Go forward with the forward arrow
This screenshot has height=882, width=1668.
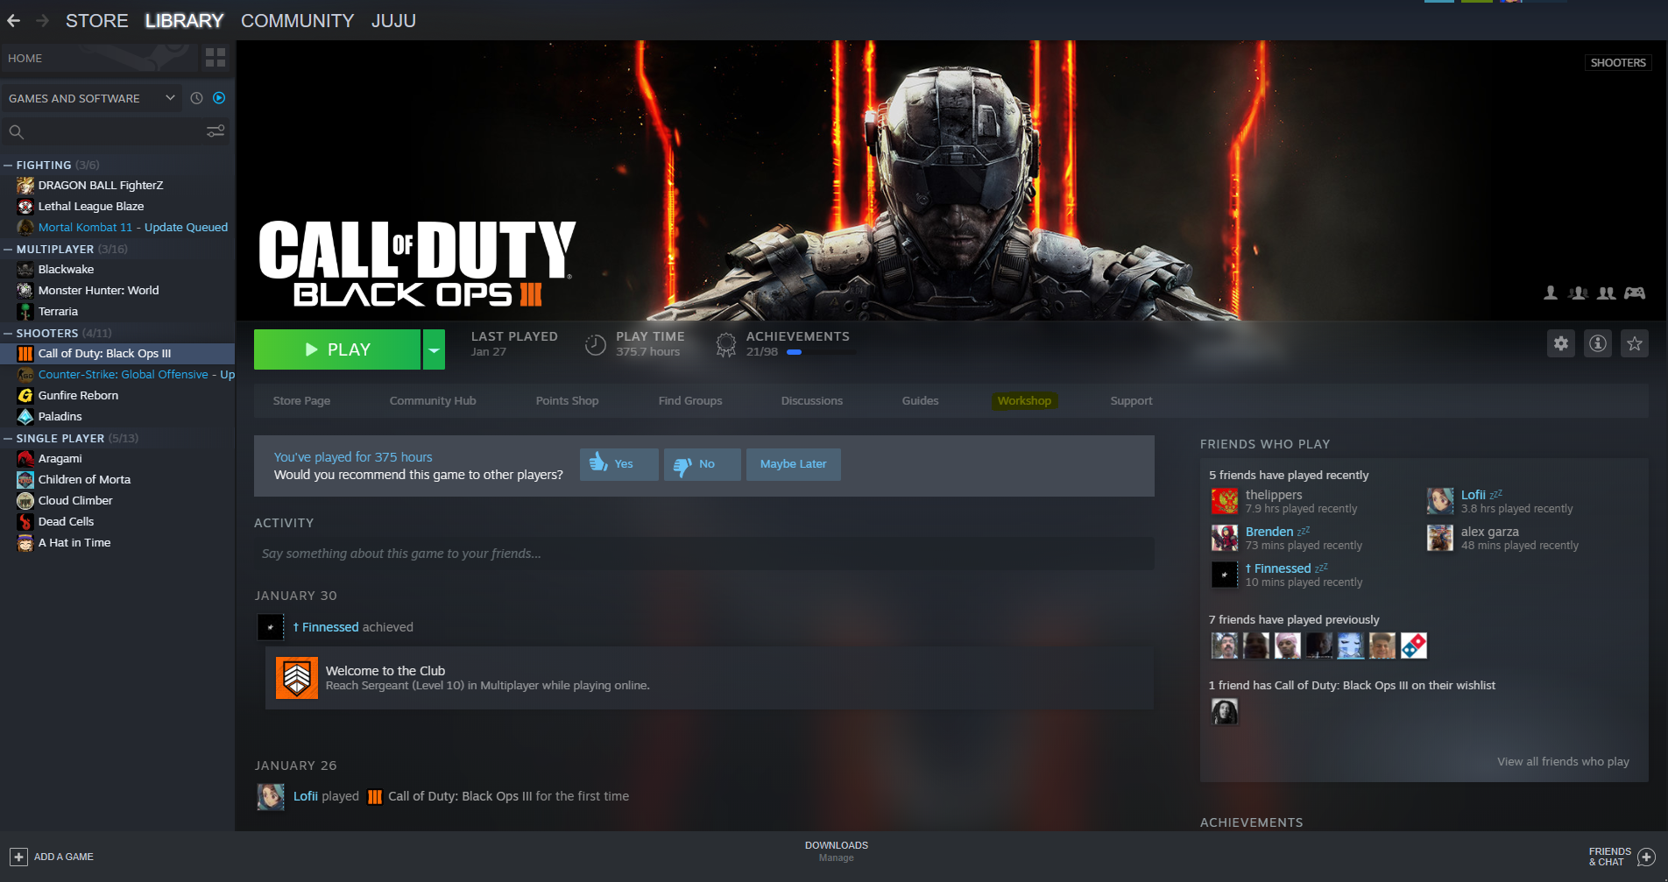click(42, 20)
